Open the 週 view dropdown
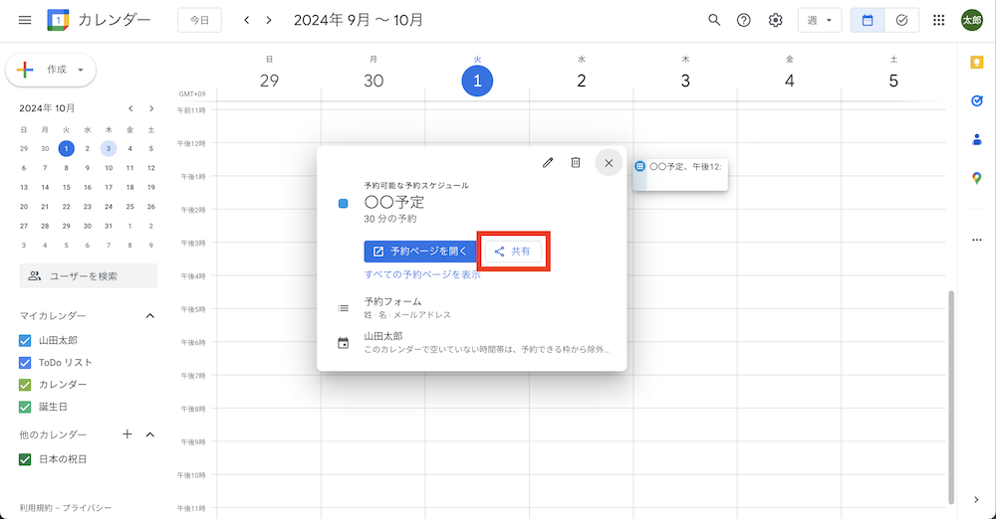This screenshot has height=519, width=996. (x=819, y=20)
